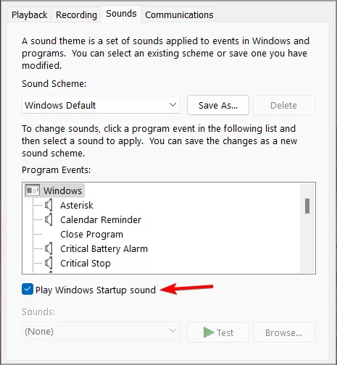Open the Sounds (None) dropdown

tap(101, 331)
